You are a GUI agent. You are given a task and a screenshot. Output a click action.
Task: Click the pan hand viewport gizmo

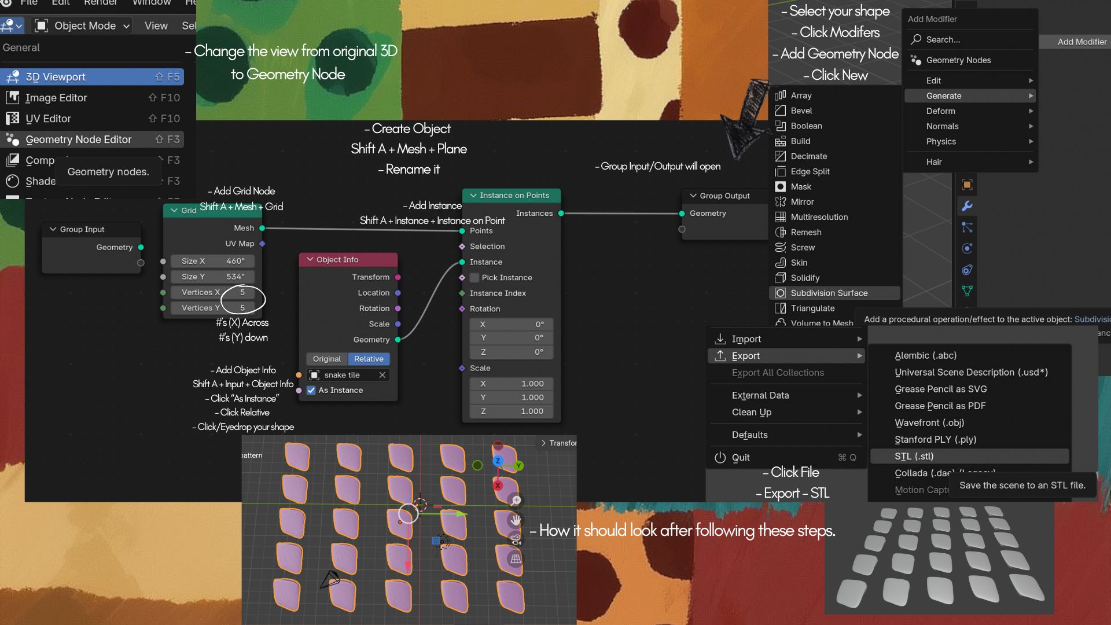[515, 520]
